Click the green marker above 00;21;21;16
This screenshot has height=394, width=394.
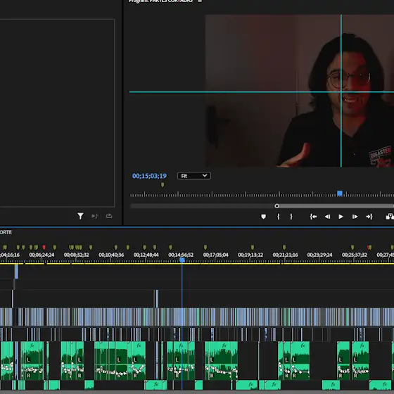coord(284,247)
